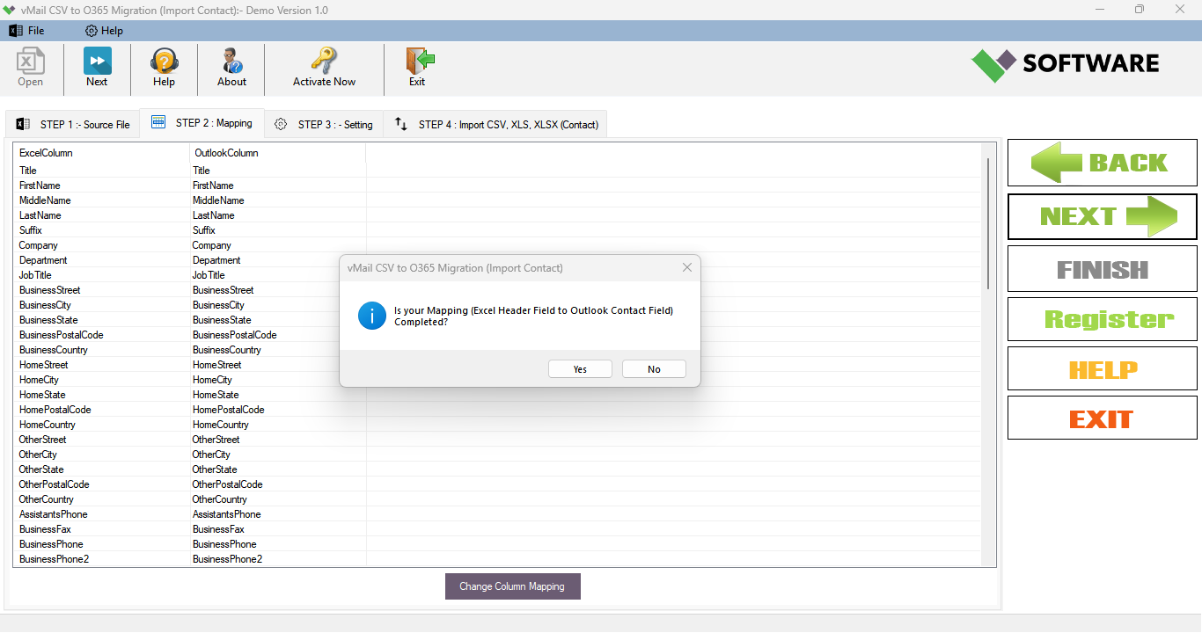Select the FirstName ExcelColumn row
The image size is (1202, 633).
[x=40, y=186]
